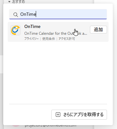Open さらにアプリを取得する to get more apps
117x129 pixels.
click(79, 115)
